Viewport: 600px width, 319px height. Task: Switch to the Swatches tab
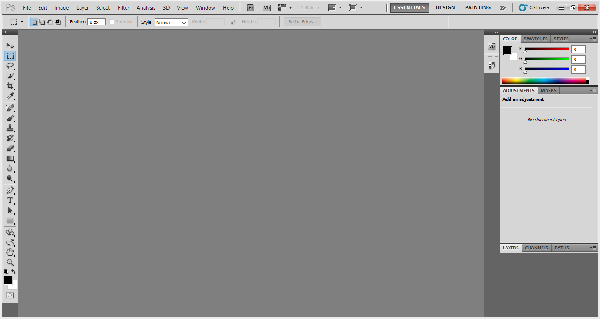535,39
